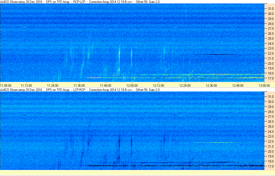Image resolution: width=275 pixels, height=176 pixels.
Task: Click 28.0 frequency label on RCP-LCP plot
Action: click(271, 24)
